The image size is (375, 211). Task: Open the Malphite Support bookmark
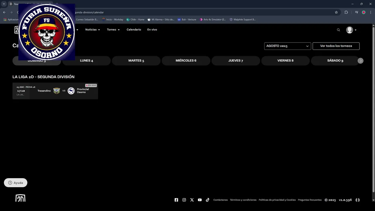[243, 20]
